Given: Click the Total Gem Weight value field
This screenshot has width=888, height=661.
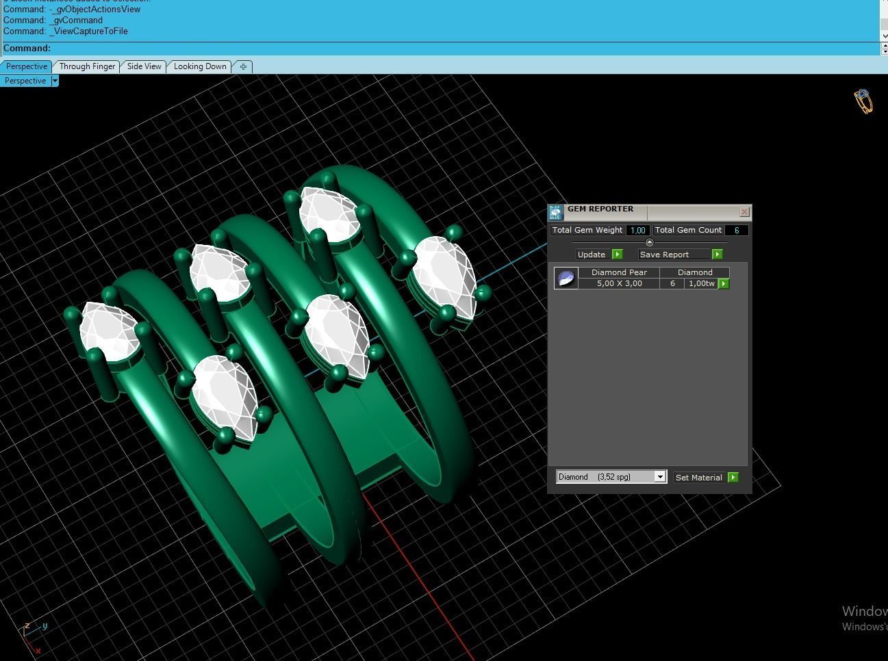Looking at the screenshot, I should click(x=637, y=230).
